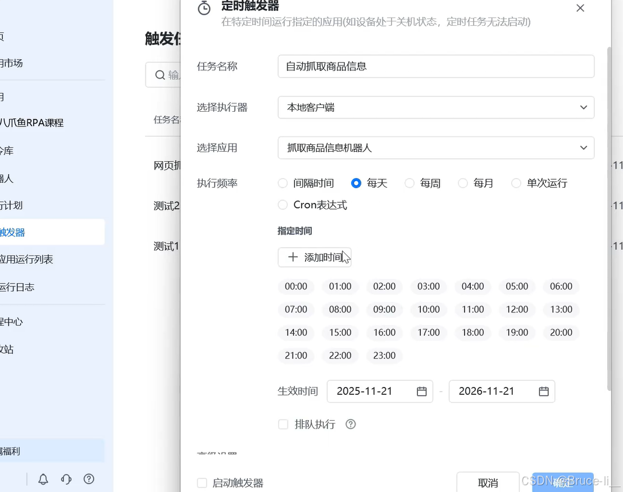
Task: Pick the 02:00 time chip
Action: tap(384, 286)
